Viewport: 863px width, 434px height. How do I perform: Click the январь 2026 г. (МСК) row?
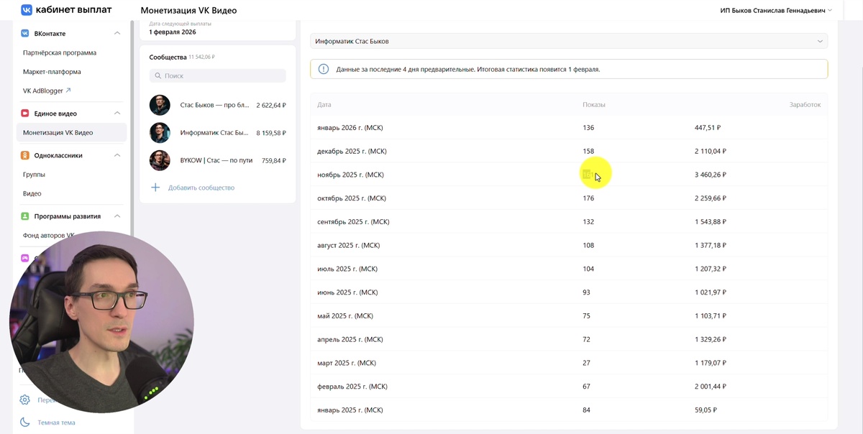pos(569,128)
